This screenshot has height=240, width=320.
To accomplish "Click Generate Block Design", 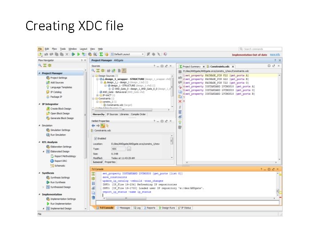I will click(62, 118).
